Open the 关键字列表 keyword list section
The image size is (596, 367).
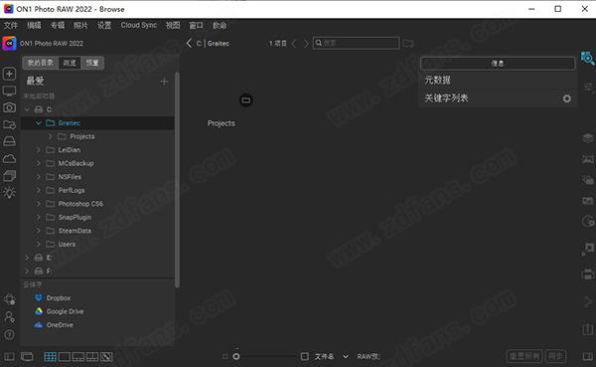click(x=446, y=98)
